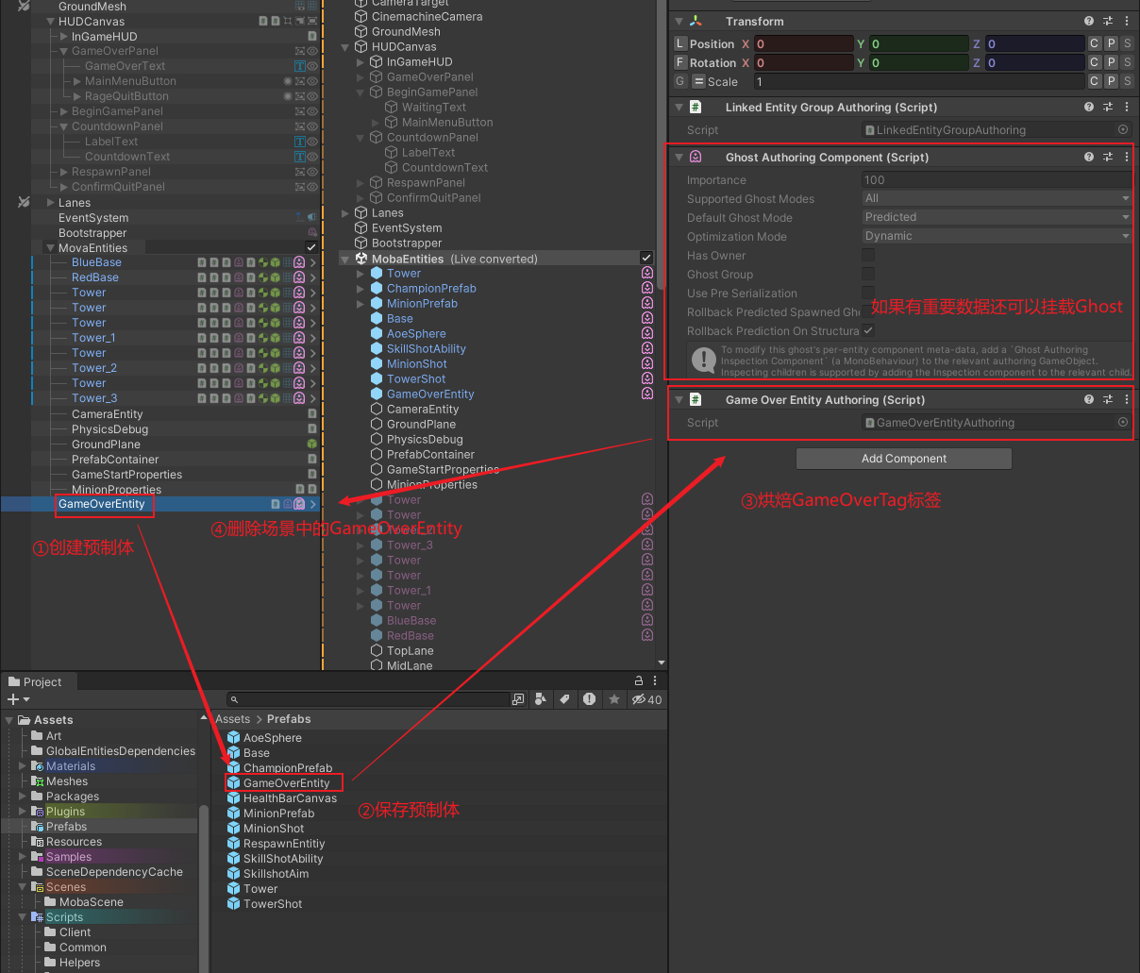Click Assets breadcrumb in Project path
Screen dimensions: 1140x973
tap(232, 719)
